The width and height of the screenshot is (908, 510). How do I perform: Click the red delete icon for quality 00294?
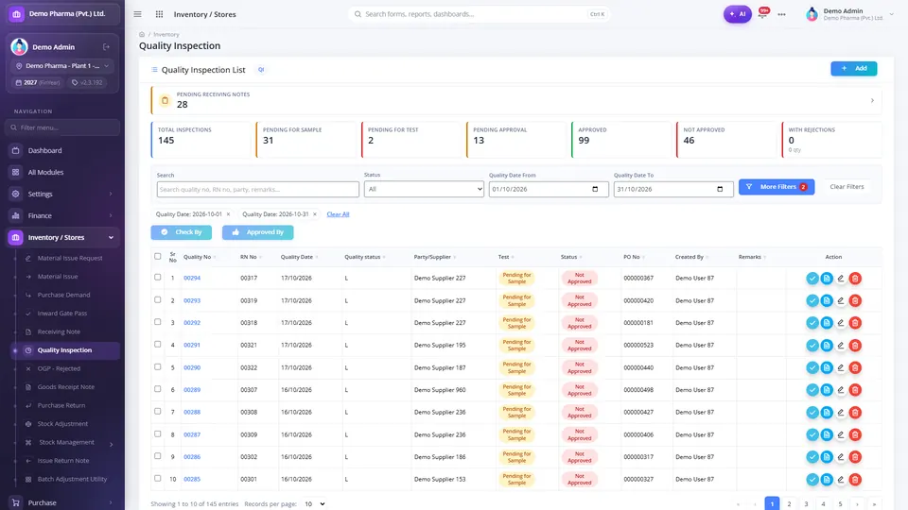[855, 278]
